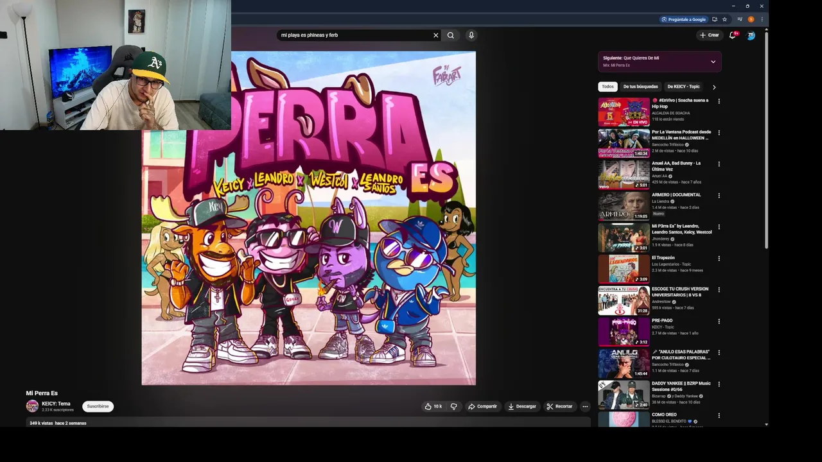Dislike the video with thumbs down

(x=453, y=406)
